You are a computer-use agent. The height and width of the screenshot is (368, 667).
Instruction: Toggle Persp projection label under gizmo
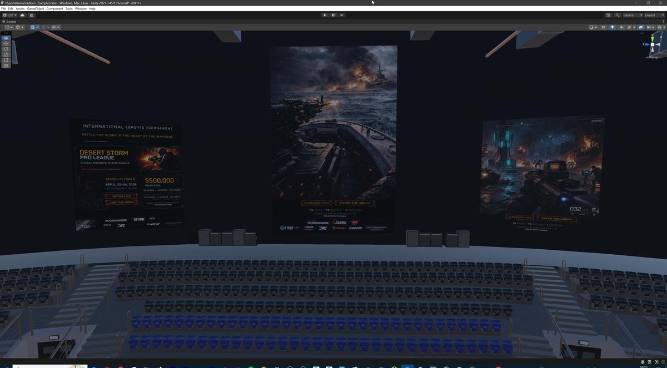(x=654, y=57)
